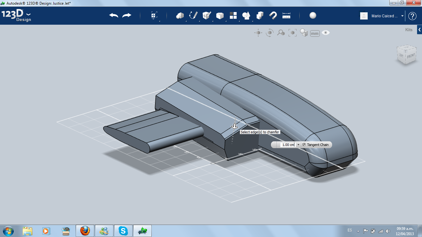Toggle the Tangent Chain checkbox
Viewport: 422px width, 237px height.
click(304, 145)
